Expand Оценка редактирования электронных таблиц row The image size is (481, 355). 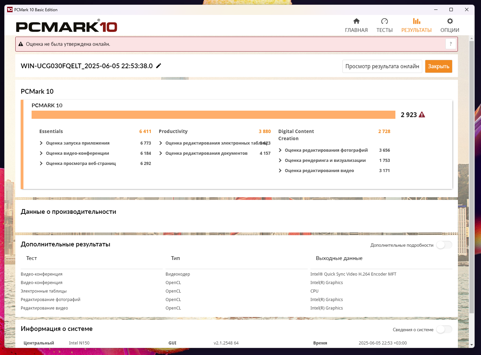click(x=161, y=143)
